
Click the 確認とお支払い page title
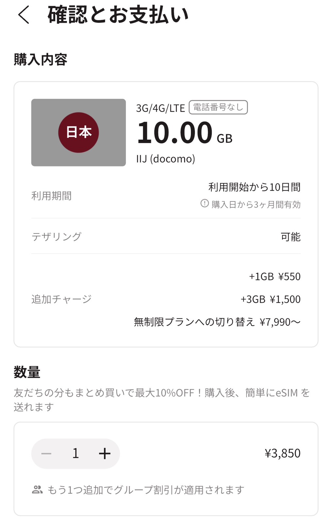[x=118, y=15]
